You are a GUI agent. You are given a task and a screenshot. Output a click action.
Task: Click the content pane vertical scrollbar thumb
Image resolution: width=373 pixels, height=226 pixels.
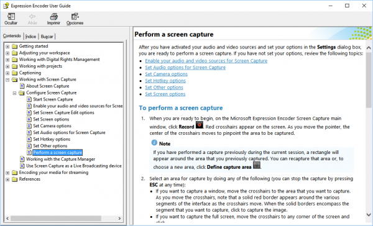tap(369, 79)
